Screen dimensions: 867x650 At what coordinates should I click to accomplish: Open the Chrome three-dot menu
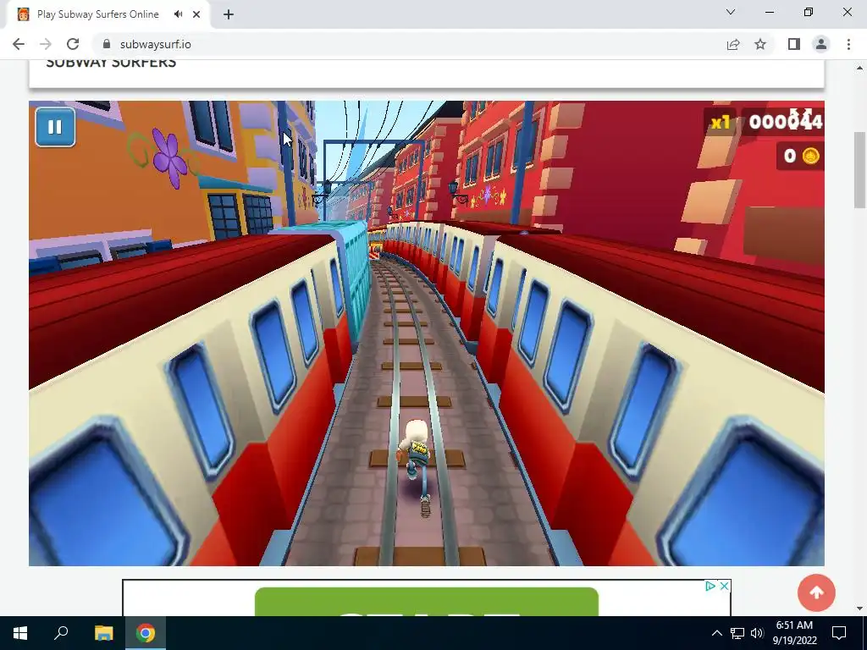coord(848,44)
